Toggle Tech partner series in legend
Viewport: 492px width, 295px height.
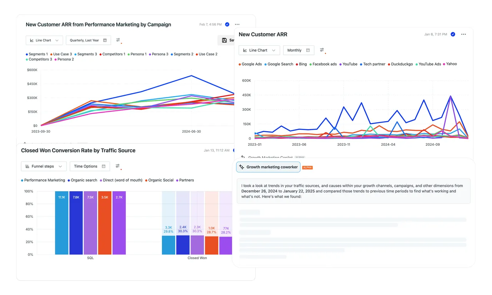[x=373, y=64]
